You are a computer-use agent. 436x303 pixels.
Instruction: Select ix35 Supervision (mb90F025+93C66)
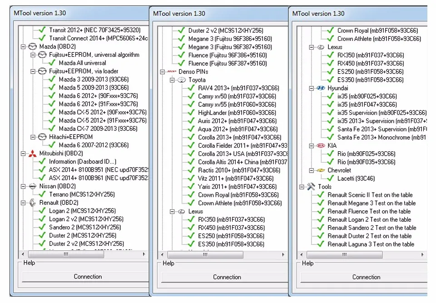[x=382, y=113]
